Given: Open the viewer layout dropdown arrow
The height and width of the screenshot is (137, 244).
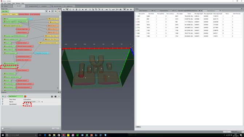Looking at the screenshot, I should (133, 9).
